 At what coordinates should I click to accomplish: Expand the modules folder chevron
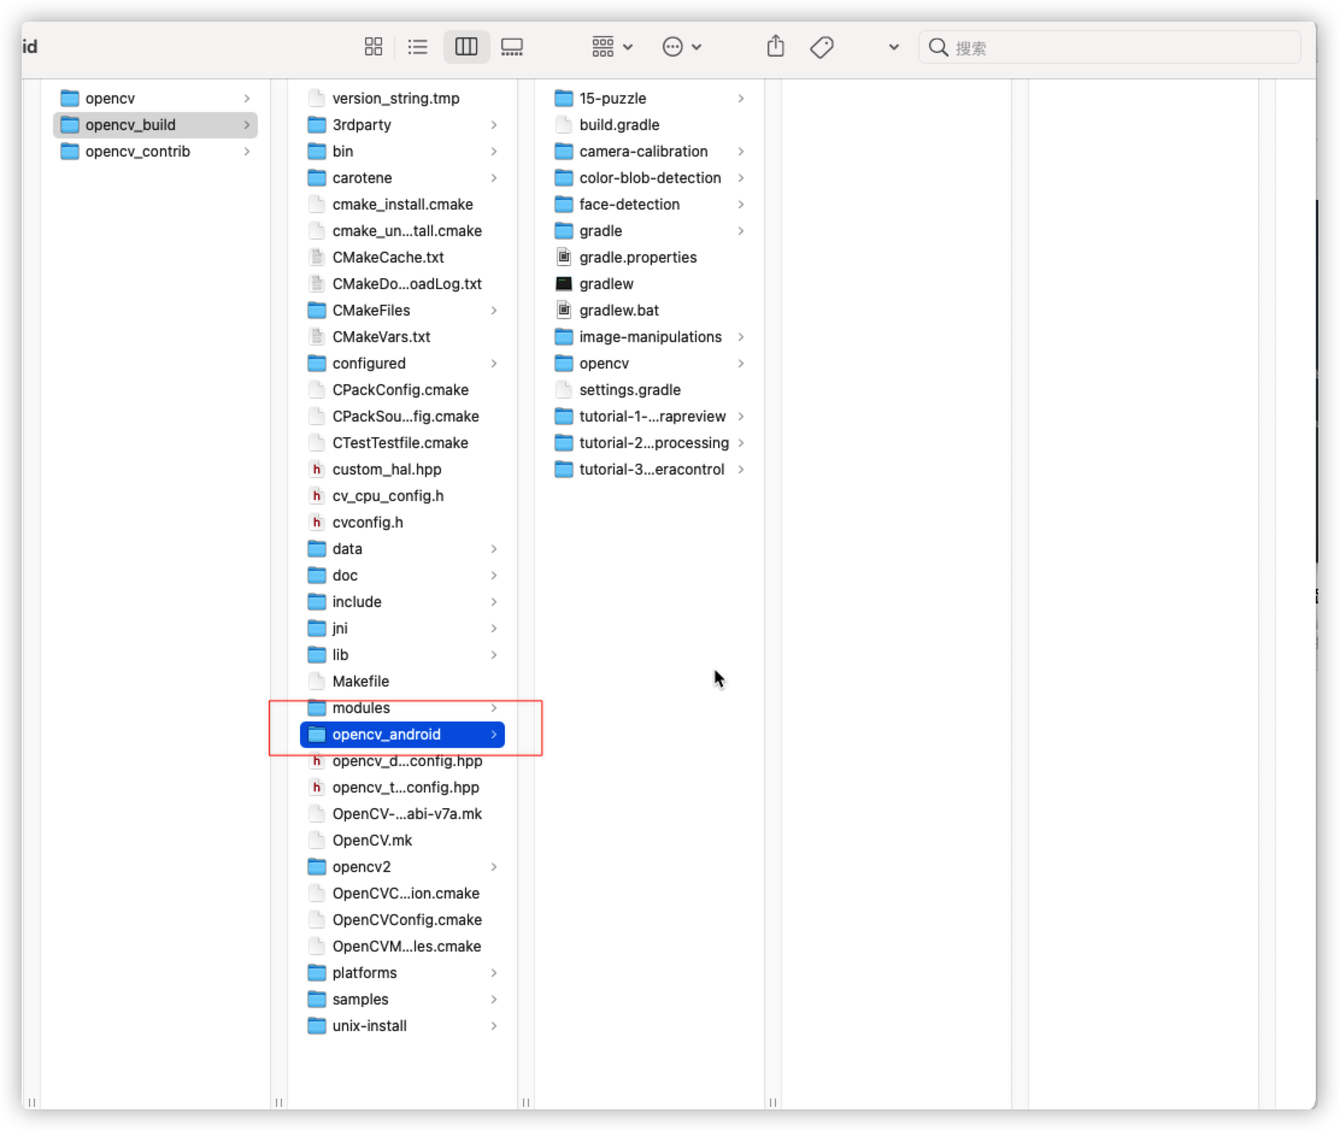[x=494, y=708]
